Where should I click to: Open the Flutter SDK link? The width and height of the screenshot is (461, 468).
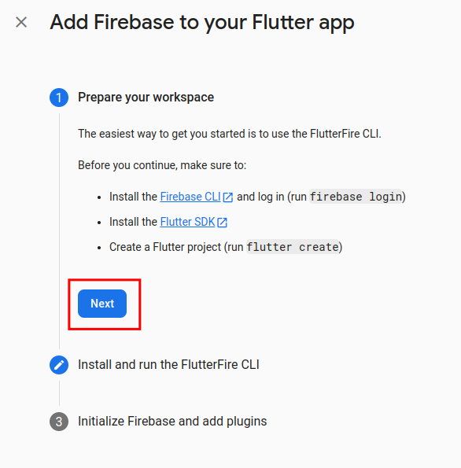(x=187, y=222)
